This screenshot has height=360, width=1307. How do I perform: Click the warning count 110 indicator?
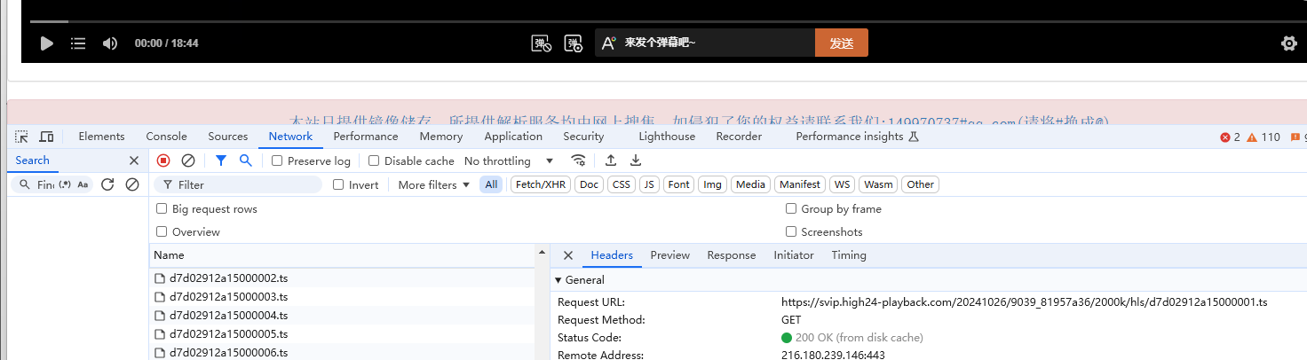point(1263,137)
